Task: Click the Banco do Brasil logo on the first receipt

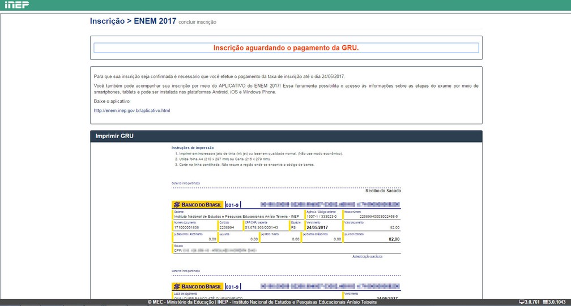Action: click(x=197, y=205)
